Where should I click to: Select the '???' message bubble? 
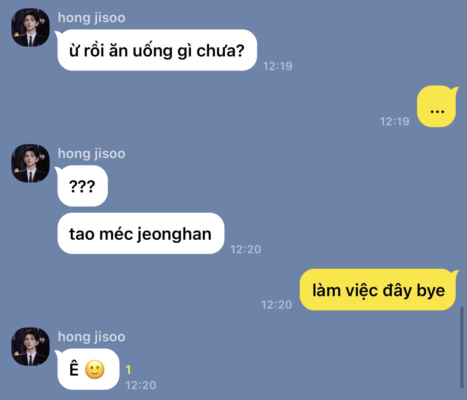tap(82, 186)
